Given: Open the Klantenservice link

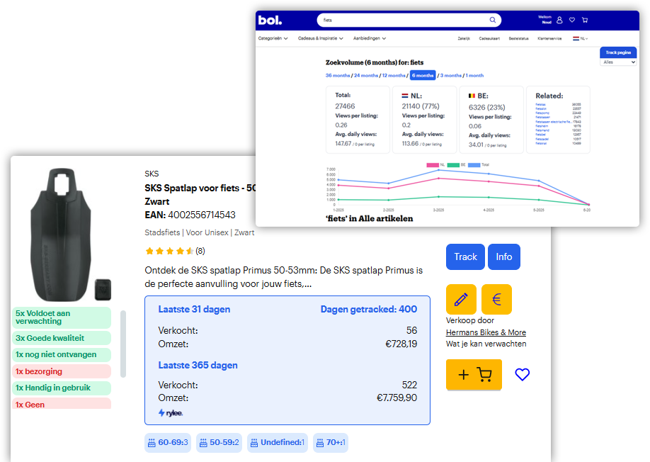Looking at the screenshot, I should 549,38.
